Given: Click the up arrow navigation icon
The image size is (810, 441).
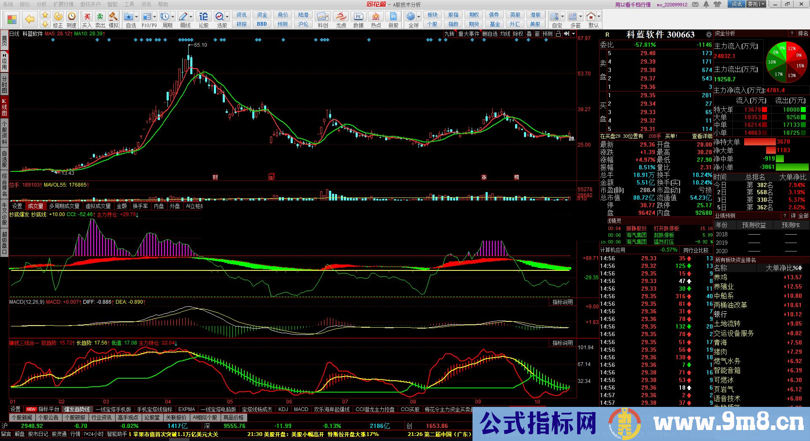Looking at the screenshot, I should [x=45, y=15].
